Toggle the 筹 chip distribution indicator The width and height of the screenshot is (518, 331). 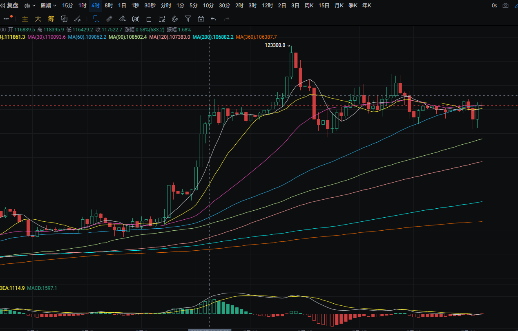(x=51, y=19)
